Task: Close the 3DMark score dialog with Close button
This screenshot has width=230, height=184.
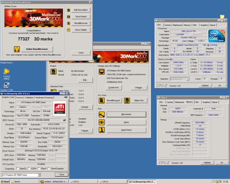Action: [81, 53]
